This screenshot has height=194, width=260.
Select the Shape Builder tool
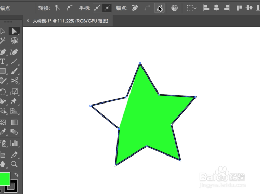pyautogui.click(x=3, y=111)
